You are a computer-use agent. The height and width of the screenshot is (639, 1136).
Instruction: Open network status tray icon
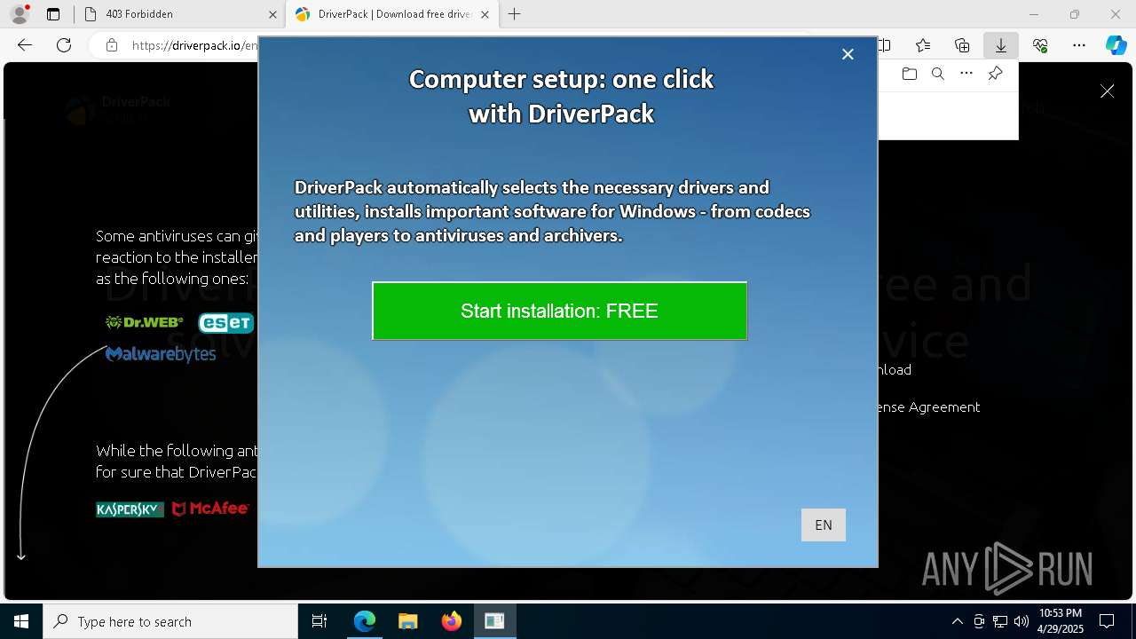(x=1000, y=621)
